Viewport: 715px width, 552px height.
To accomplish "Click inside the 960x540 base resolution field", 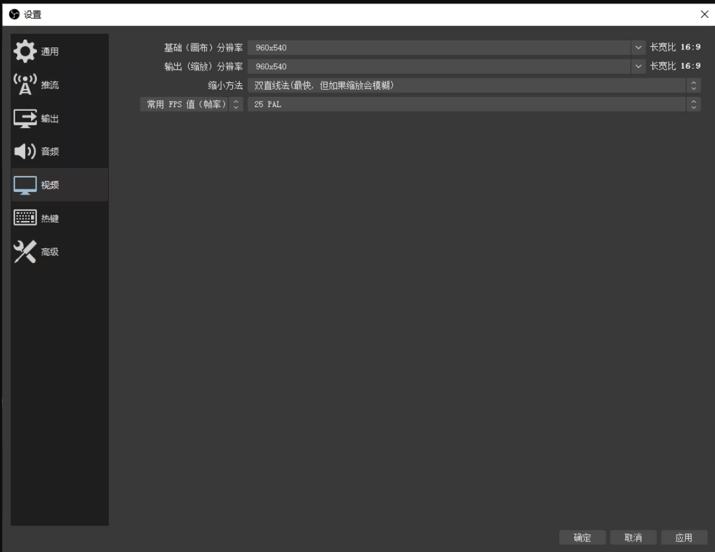I will (396, 48).
